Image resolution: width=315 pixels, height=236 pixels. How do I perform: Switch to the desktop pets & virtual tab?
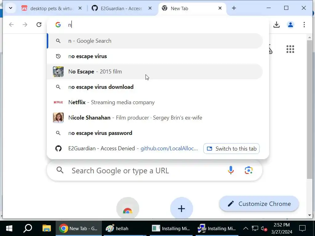click(52, 8)
